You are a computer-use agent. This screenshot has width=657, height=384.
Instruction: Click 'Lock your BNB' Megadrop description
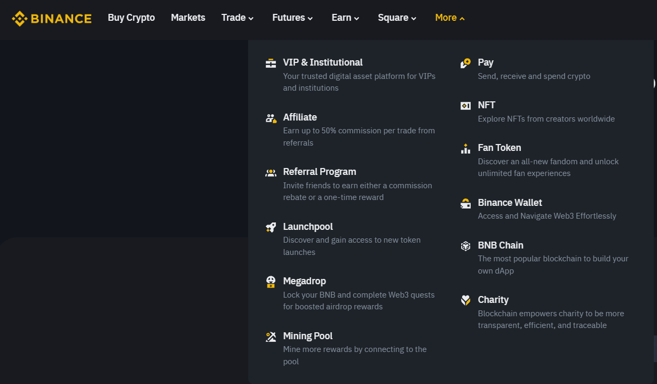tap(359, 301)
